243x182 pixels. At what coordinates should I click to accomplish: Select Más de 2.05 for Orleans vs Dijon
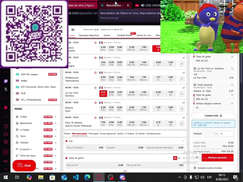tap(132, 108)
